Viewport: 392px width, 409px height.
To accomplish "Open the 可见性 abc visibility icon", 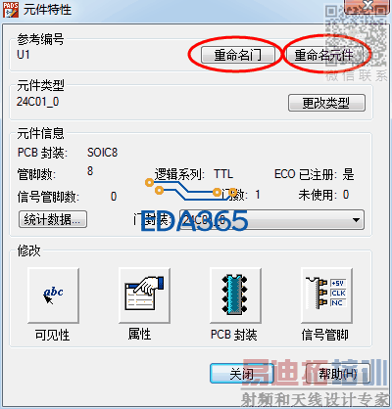I will [53, 295].
